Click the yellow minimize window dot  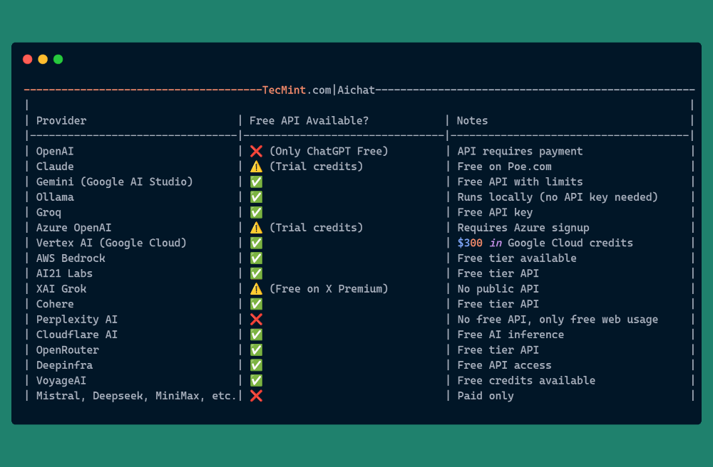pos(43,59)
